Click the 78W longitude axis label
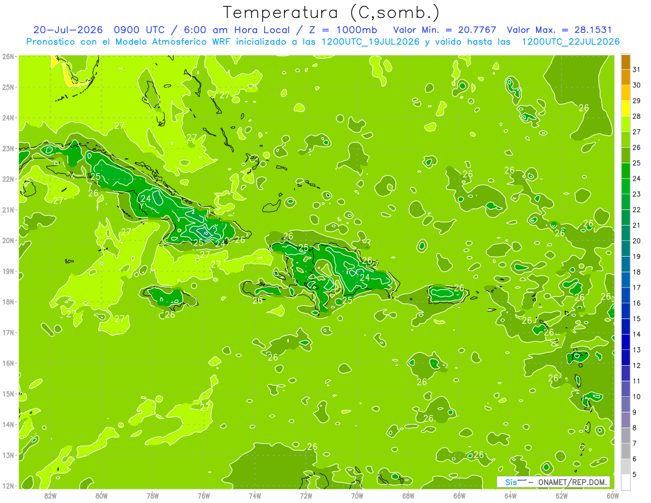This screenshot has width=651, height=503. (x=152, y=495)
